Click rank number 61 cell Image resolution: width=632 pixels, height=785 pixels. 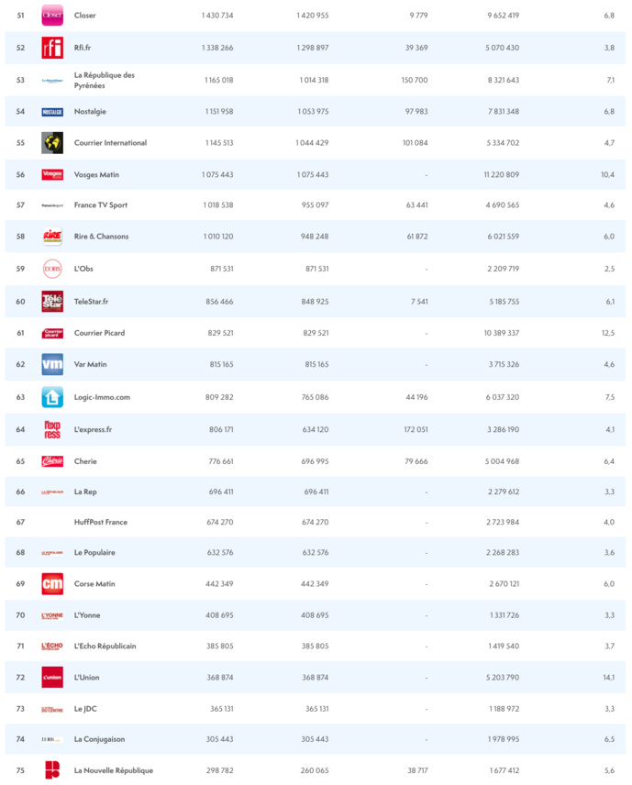click(x=20, y=333)
